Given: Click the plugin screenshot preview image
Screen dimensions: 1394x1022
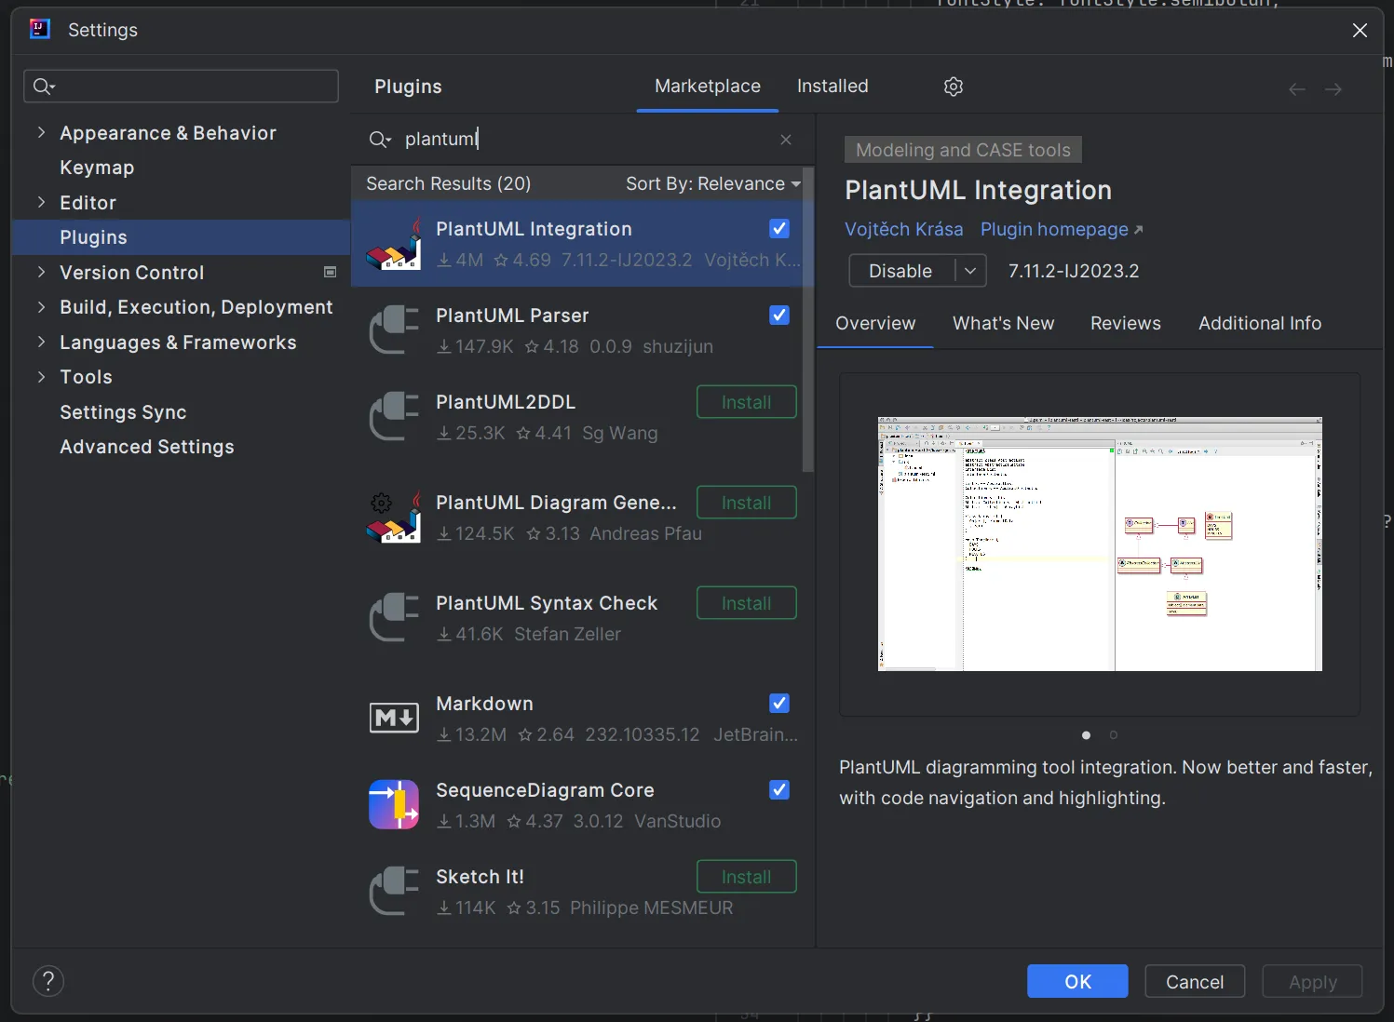Looking at the screenshot, I should tap(1100, 544).
